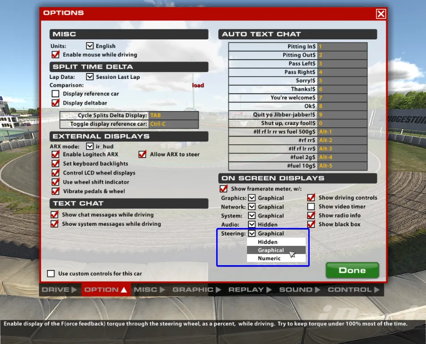
Task: Toggle Show framerate meter checkbox
Action: (224, 189)
